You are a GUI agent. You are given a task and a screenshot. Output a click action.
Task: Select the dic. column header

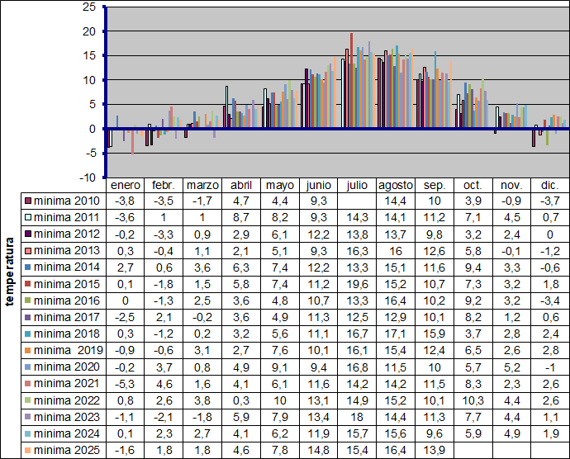(549, 185)
